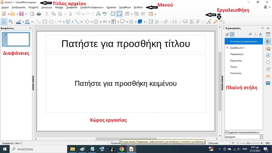272x153 pixels.
Task: Select the Ellipse tool
Action: click(51, 22)
